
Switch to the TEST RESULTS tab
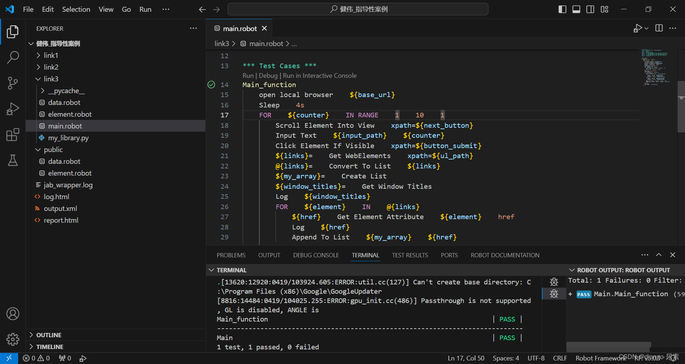tap(410, 255)
